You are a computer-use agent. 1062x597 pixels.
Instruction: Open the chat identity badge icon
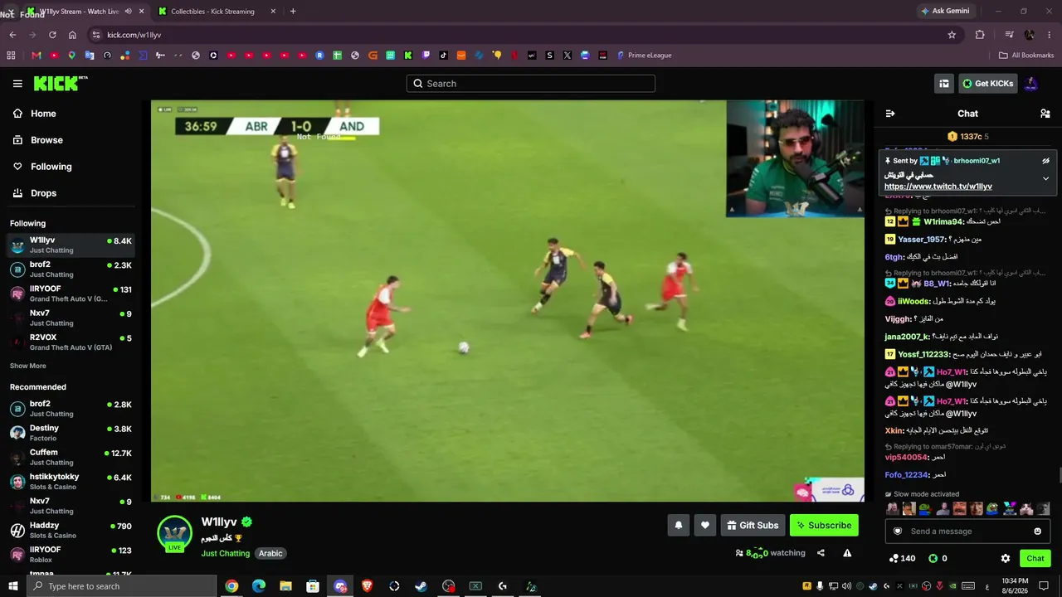click(x=898, y=531)
